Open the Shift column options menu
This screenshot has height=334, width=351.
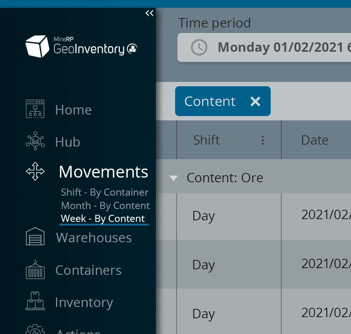click(x=263, y=140)
